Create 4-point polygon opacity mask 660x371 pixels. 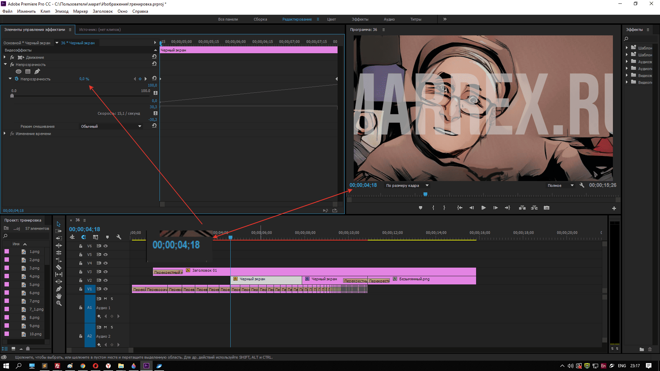(28, 71)
